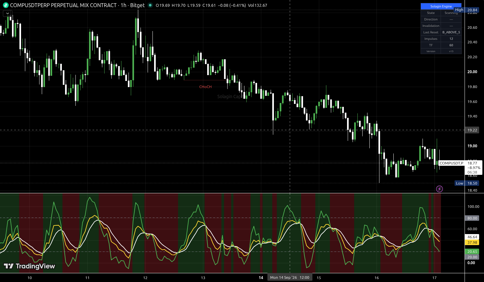Click date 10 on the time axis
484x282 pixels.
pos(30,278)
